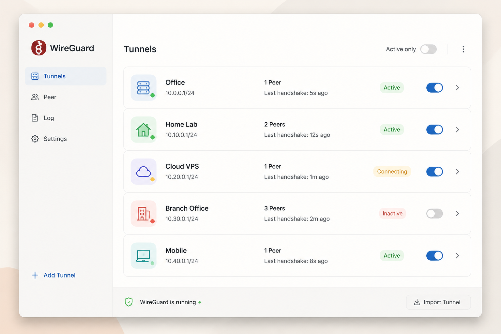Click "Last handshake: 8s ago" text
Viewport: 501px width, 334px height.
pyautogui.click(x=296, y=261)
